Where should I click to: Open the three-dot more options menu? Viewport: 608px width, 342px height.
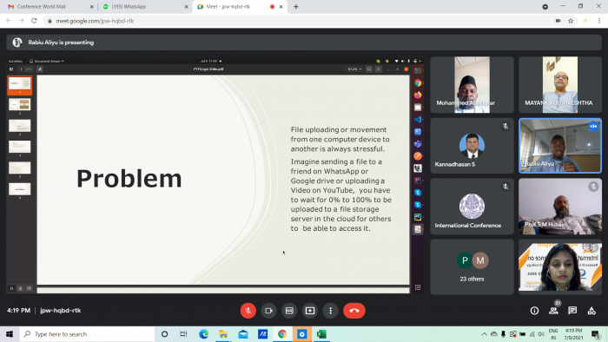tap(330, 311)
